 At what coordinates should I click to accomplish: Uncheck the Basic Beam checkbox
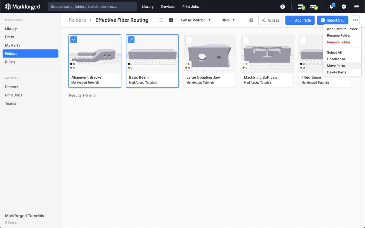click(131, 40)
